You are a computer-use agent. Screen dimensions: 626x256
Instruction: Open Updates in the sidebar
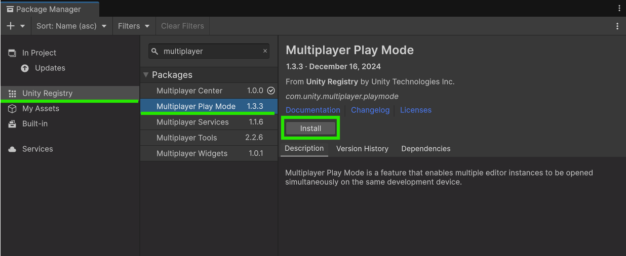coord(70,68)
